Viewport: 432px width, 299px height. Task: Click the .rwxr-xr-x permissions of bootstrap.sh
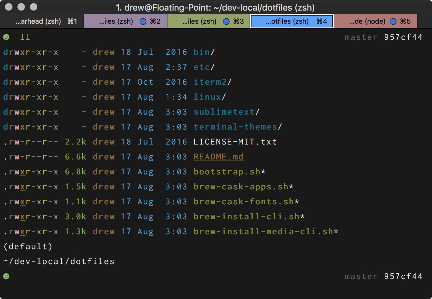[x=31, y=172]
